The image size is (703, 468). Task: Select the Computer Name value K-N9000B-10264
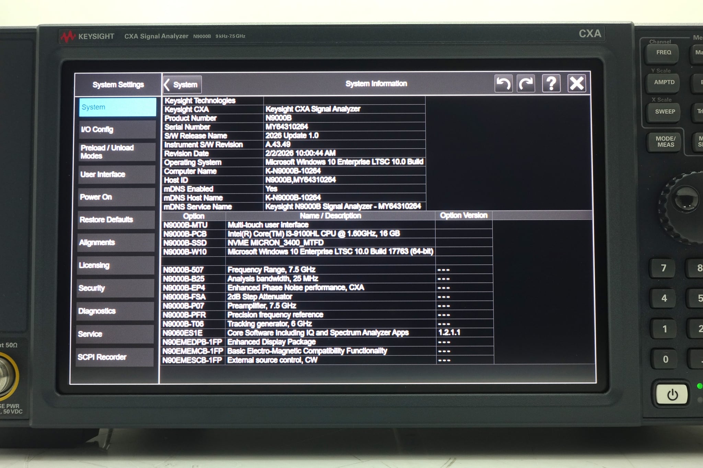(293, 171)
